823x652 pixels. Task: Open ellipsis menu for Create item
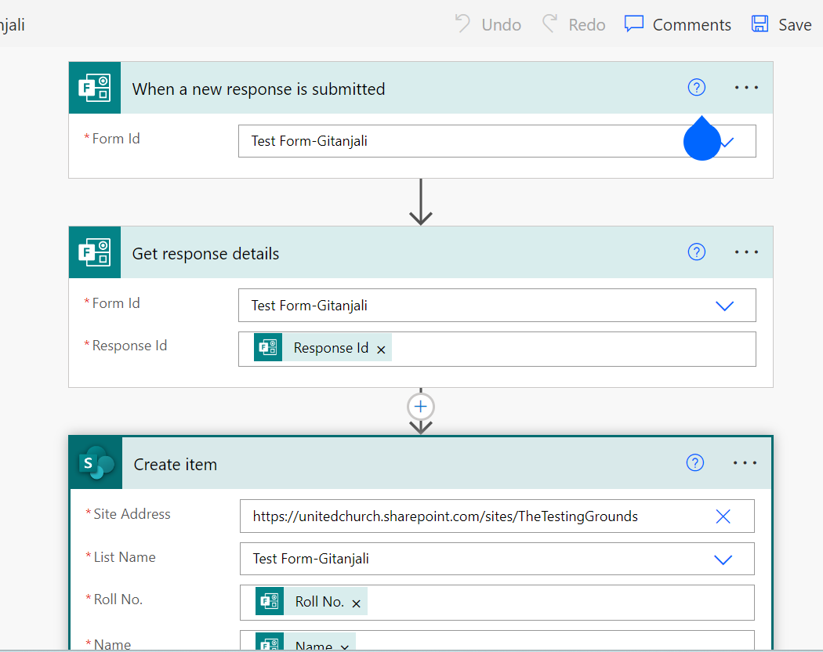[x=745, y=463]
